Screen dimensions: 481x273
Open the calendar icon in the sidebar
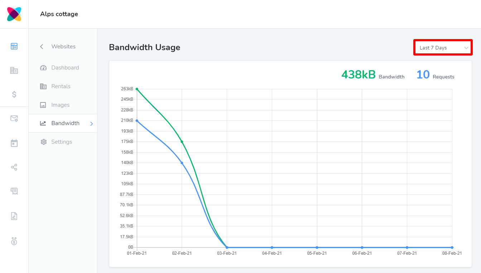point(14,143)
